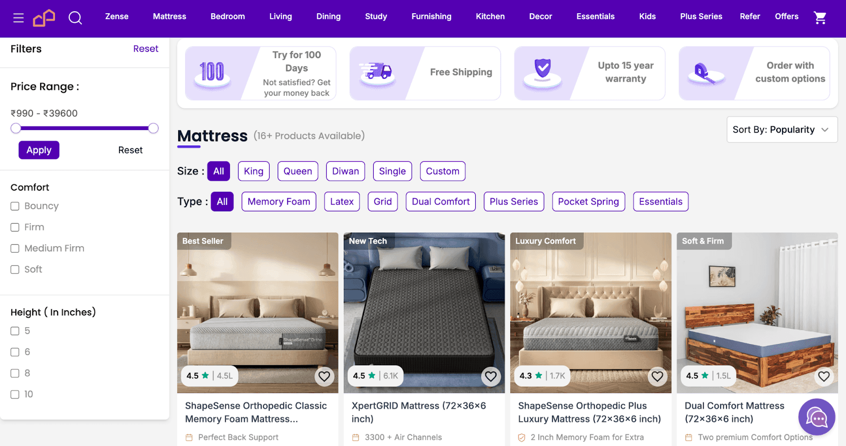Reset all filters
This screenshot has width=846, height=446.
pyautogui.click(x=146, y=48)
